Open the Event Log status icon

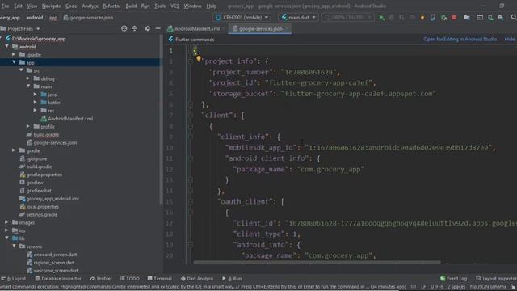point(453,279)
